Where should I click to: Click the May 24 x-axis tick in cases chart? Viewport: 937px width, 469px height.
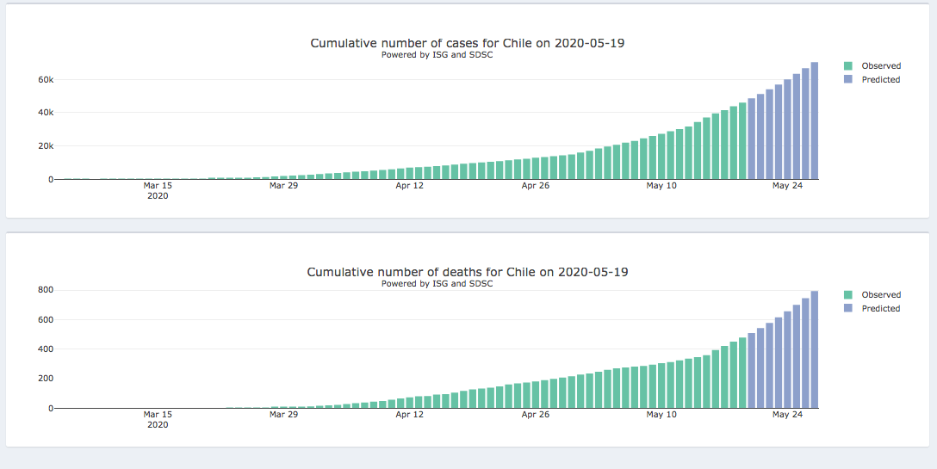click(786, 185)
